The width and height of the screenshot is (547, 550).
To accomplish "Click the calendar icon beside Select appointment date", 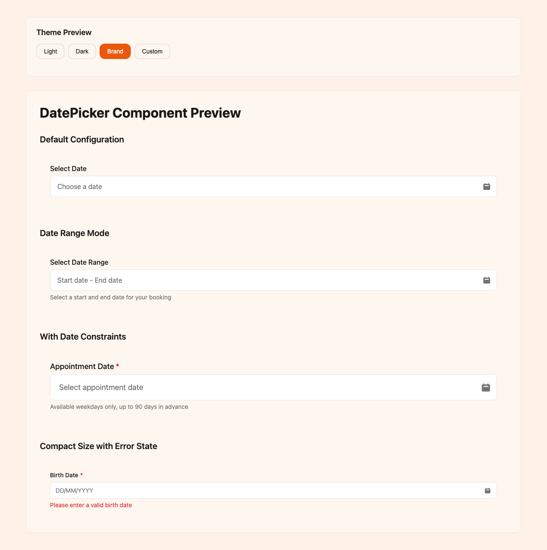I will click(485, 387).
